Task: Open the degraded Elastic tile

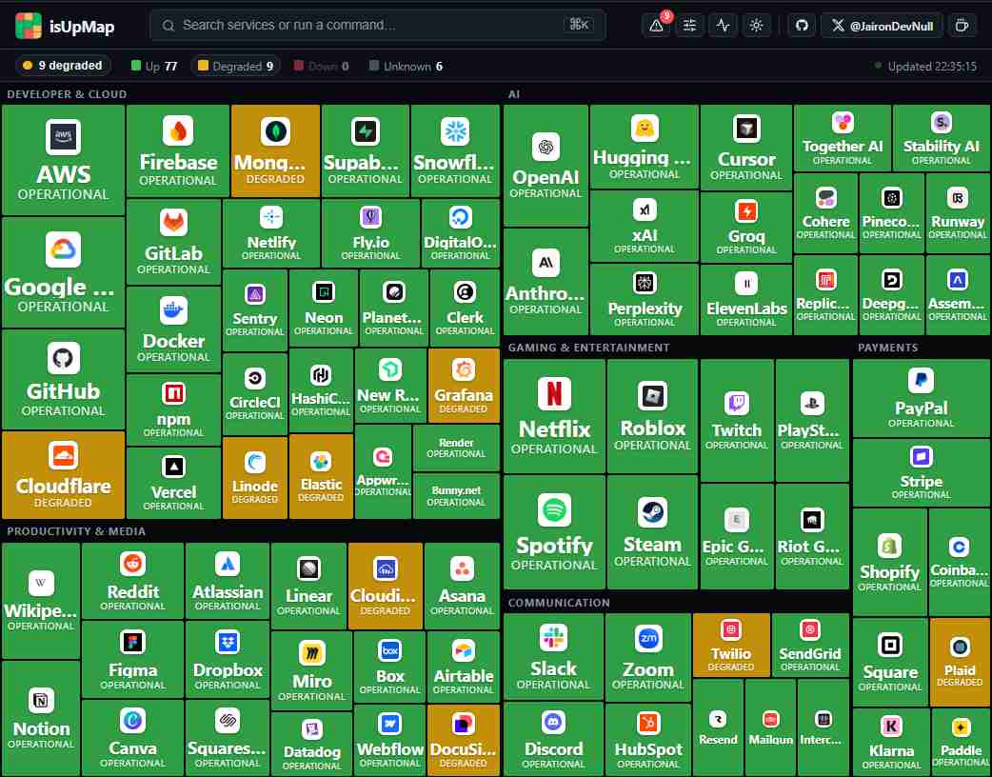Action: pos(321,476)
